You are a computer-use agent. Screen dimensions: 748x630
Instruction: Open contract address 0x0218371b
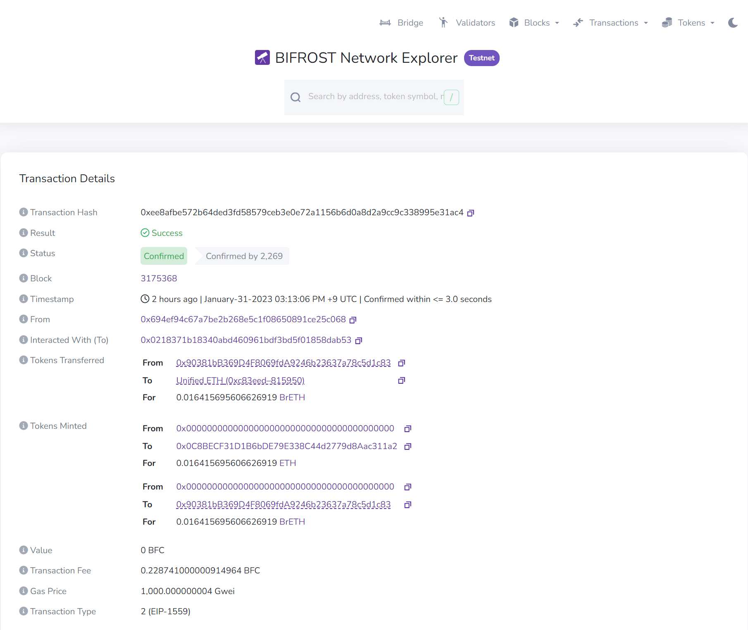pyautogui.click(x=246, y=340)
